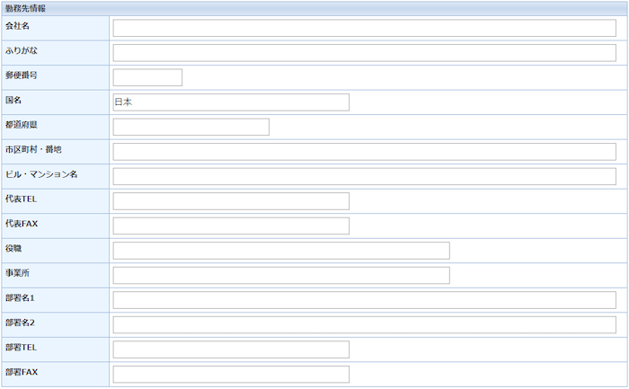Click the 役職 label text
The width and height of the screenshot is (629, 389).
(x=13, y=249)
